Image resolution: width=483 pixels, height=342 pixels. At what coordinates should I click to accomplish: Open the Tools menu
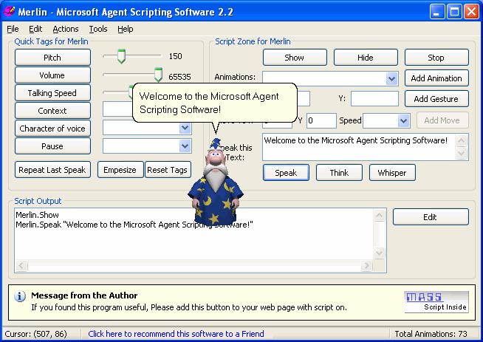[x=98, y=29]
